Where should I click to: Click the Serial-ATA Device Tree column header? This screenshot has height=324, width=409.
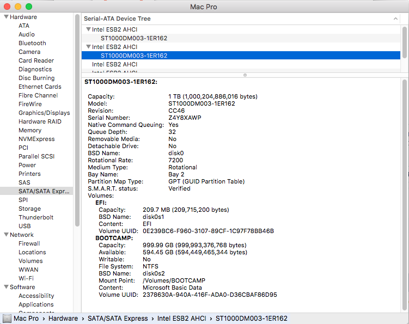click(x=241, y=19)
